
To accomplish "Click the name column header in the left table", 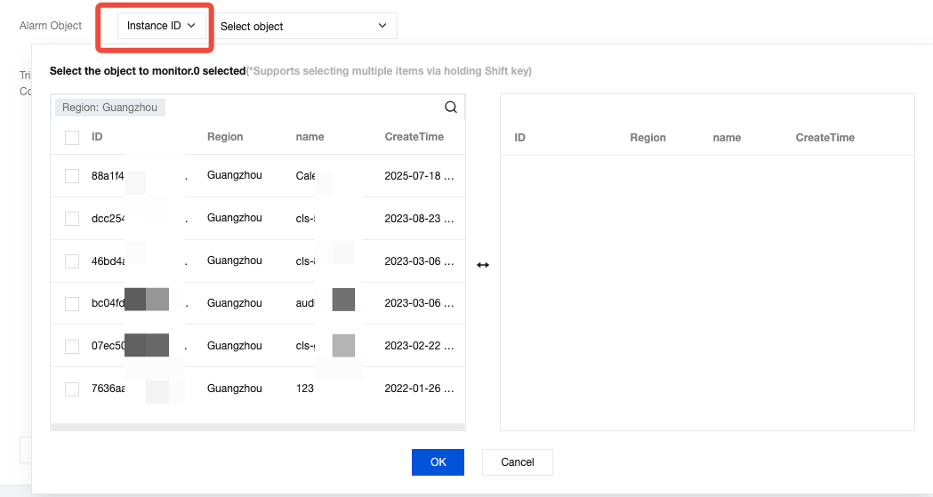I will tap(310, 137).
